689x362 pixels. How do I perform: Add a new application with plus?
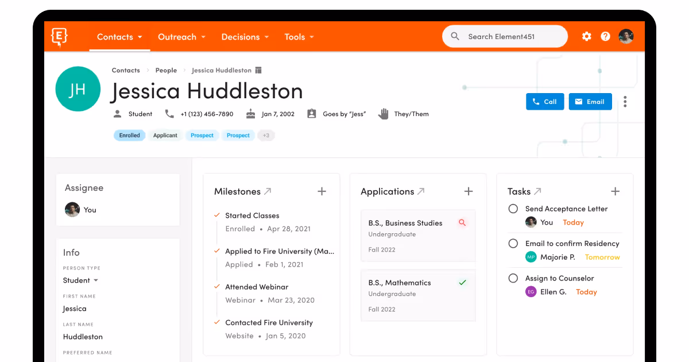tap(469, 191)
